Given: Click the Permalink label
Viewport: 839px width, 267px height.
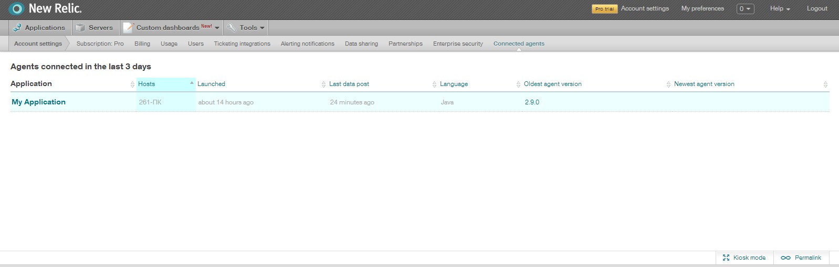Looking at the screenshot, I should click(x=808, y=258).
